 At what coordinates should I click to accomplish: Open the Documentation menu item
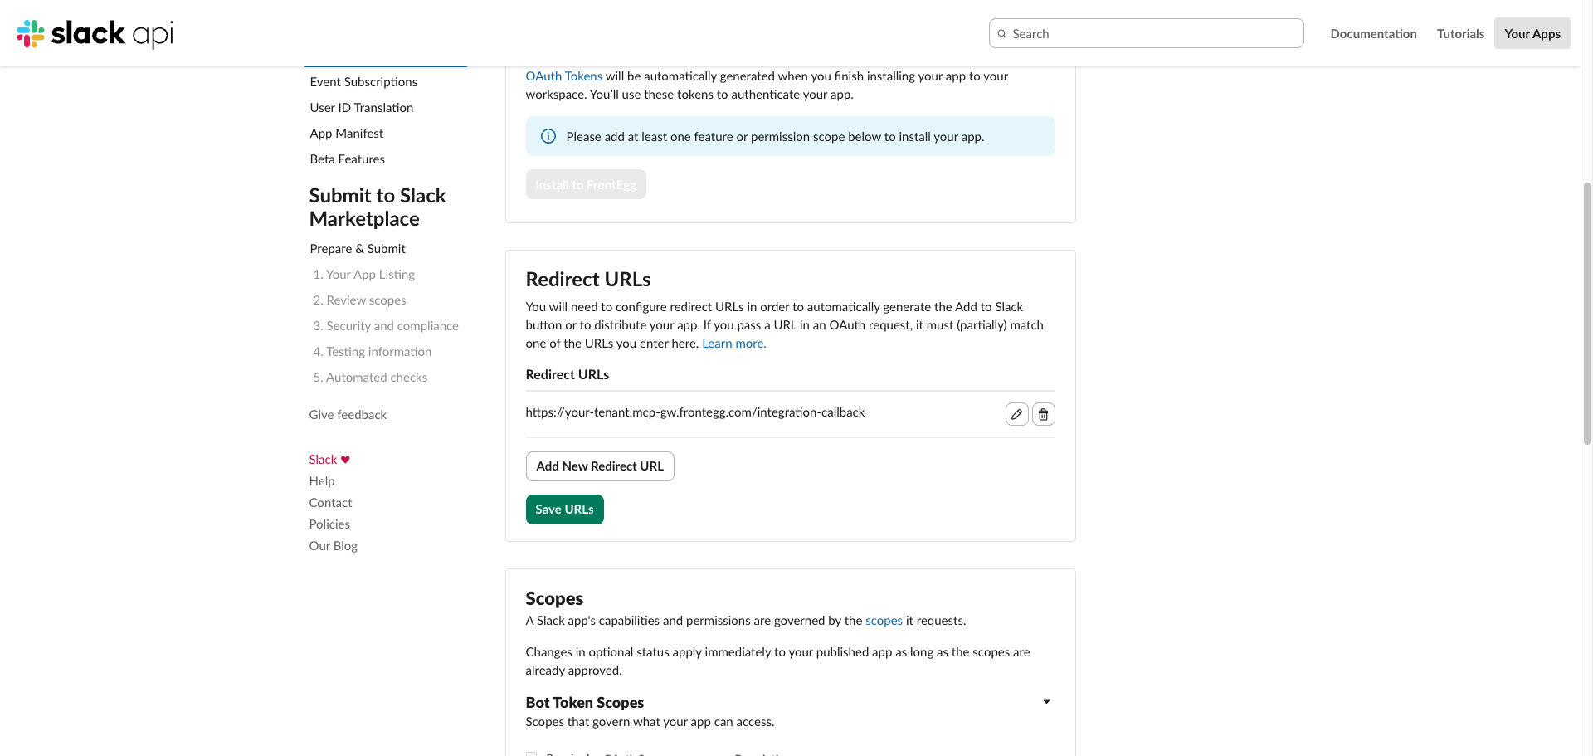point(1373,33)
